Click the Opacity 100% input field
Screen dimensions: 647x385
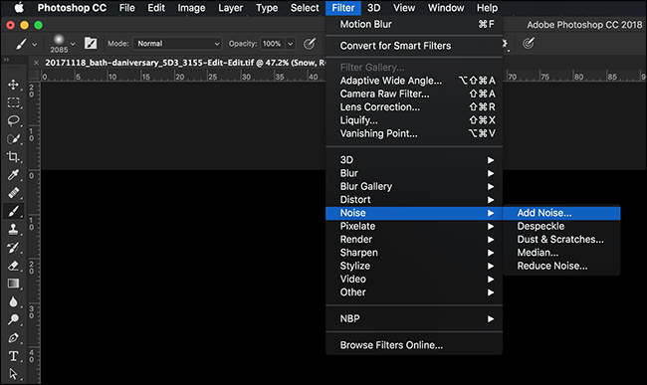(273, 44)
